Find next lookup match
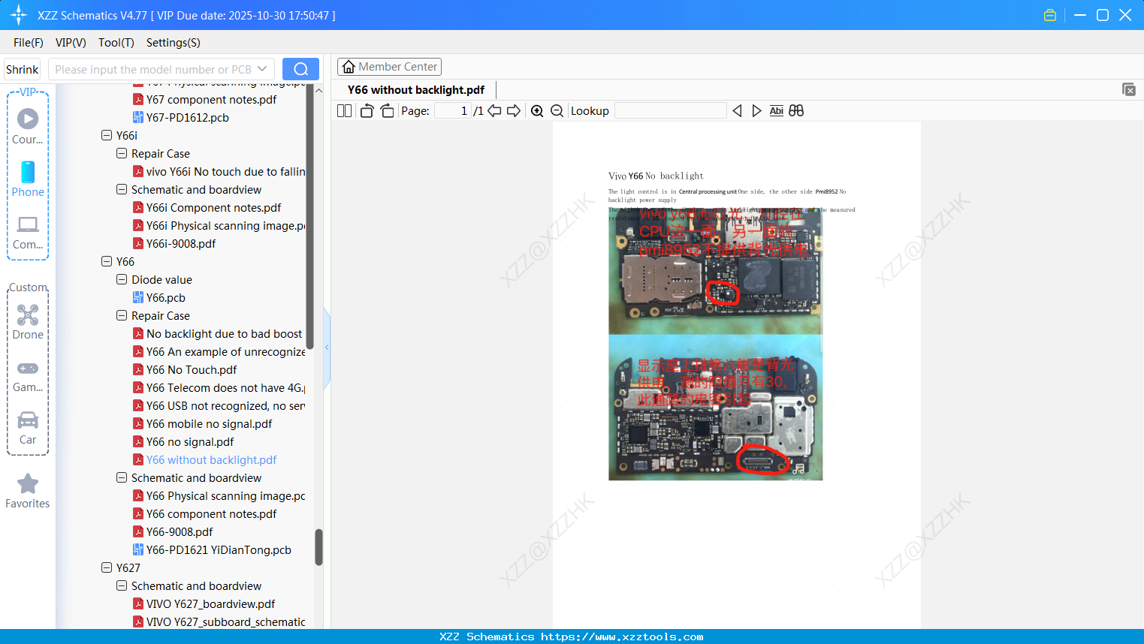Image resolution: width=1144 pixels, height=644 pixels. tap(756, 111)
